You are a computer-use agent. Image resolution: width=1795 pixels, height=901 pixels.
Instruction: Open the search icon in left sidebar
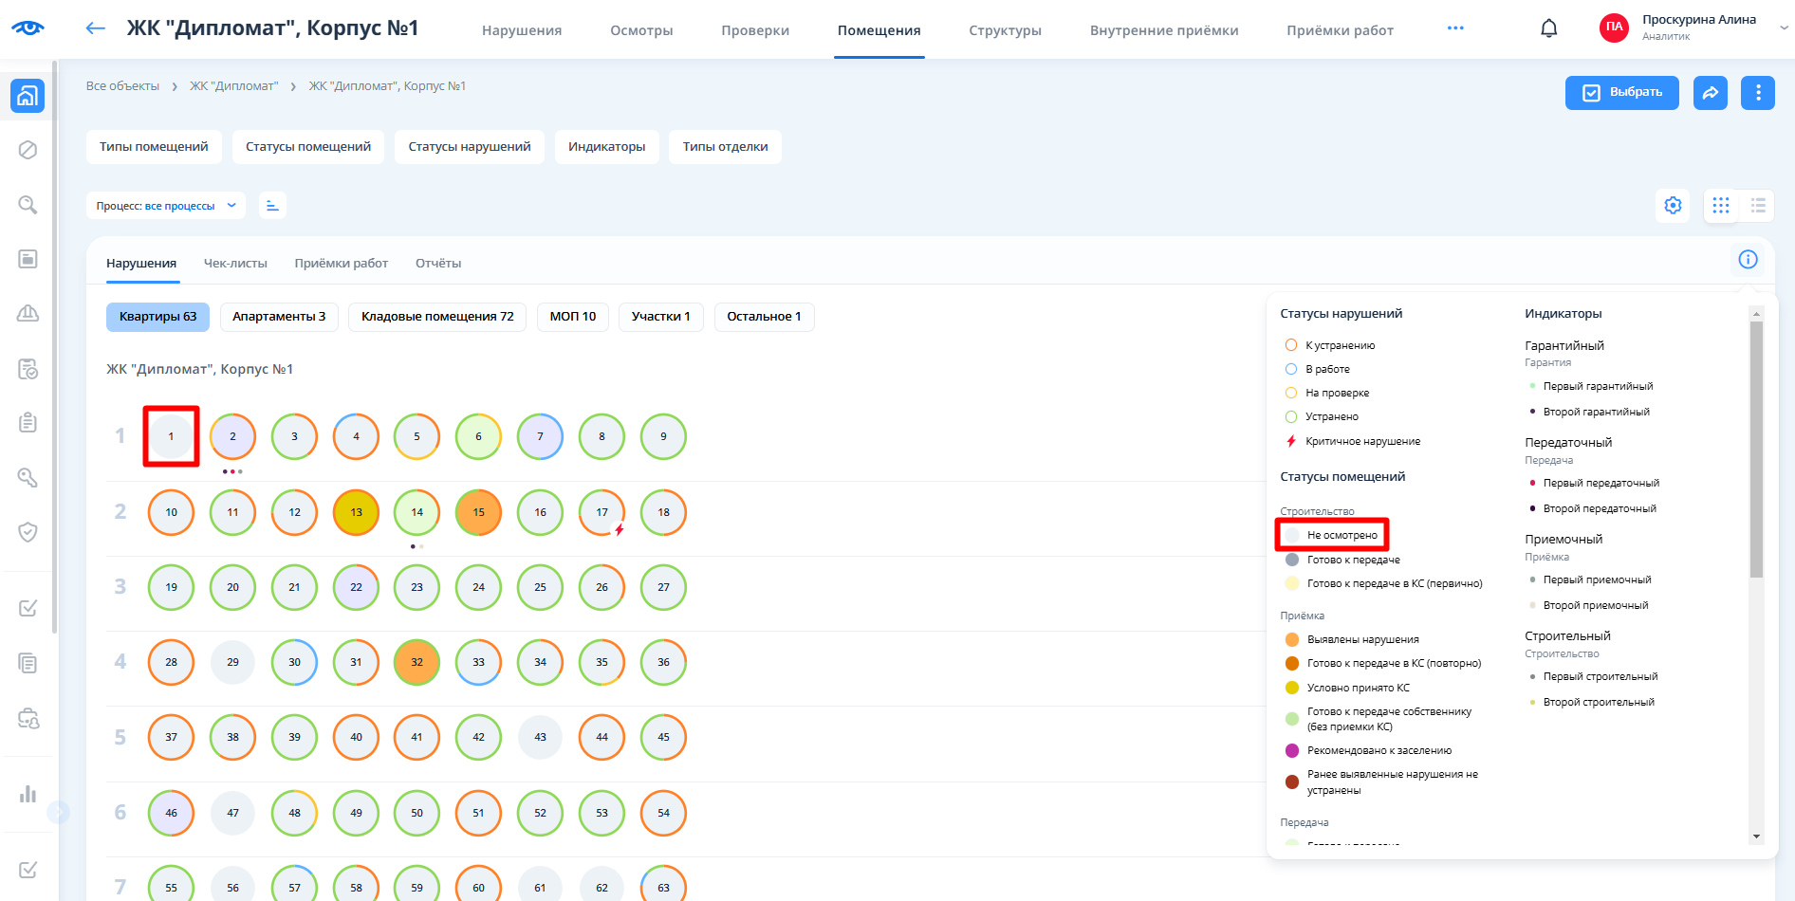coord(28,205)
